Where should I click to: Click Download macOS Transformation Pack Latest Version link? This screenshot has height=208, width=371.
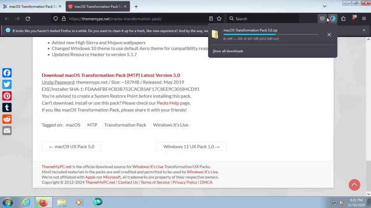111,75
